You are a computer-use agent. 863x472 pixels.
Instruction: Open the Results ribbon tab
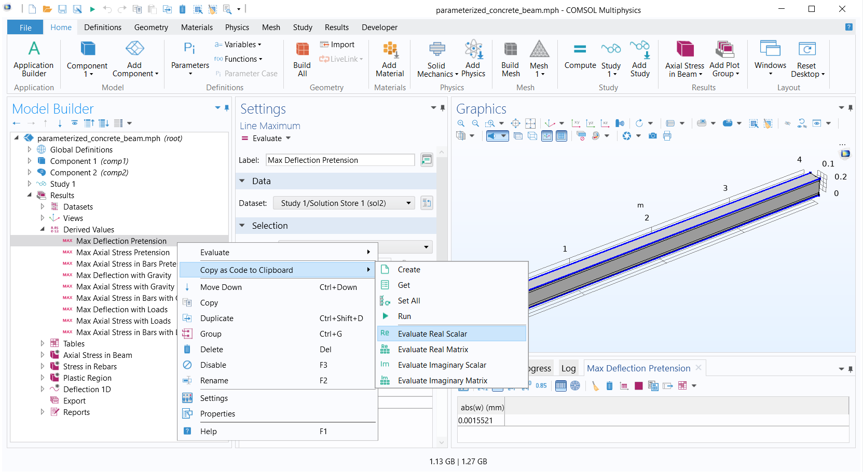pos(337,27)
